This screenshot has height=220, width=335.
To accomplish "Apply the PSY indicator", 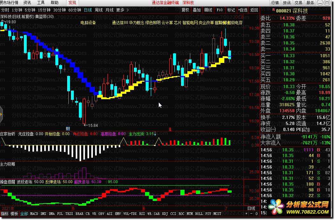I will click(x=208, y=214).
